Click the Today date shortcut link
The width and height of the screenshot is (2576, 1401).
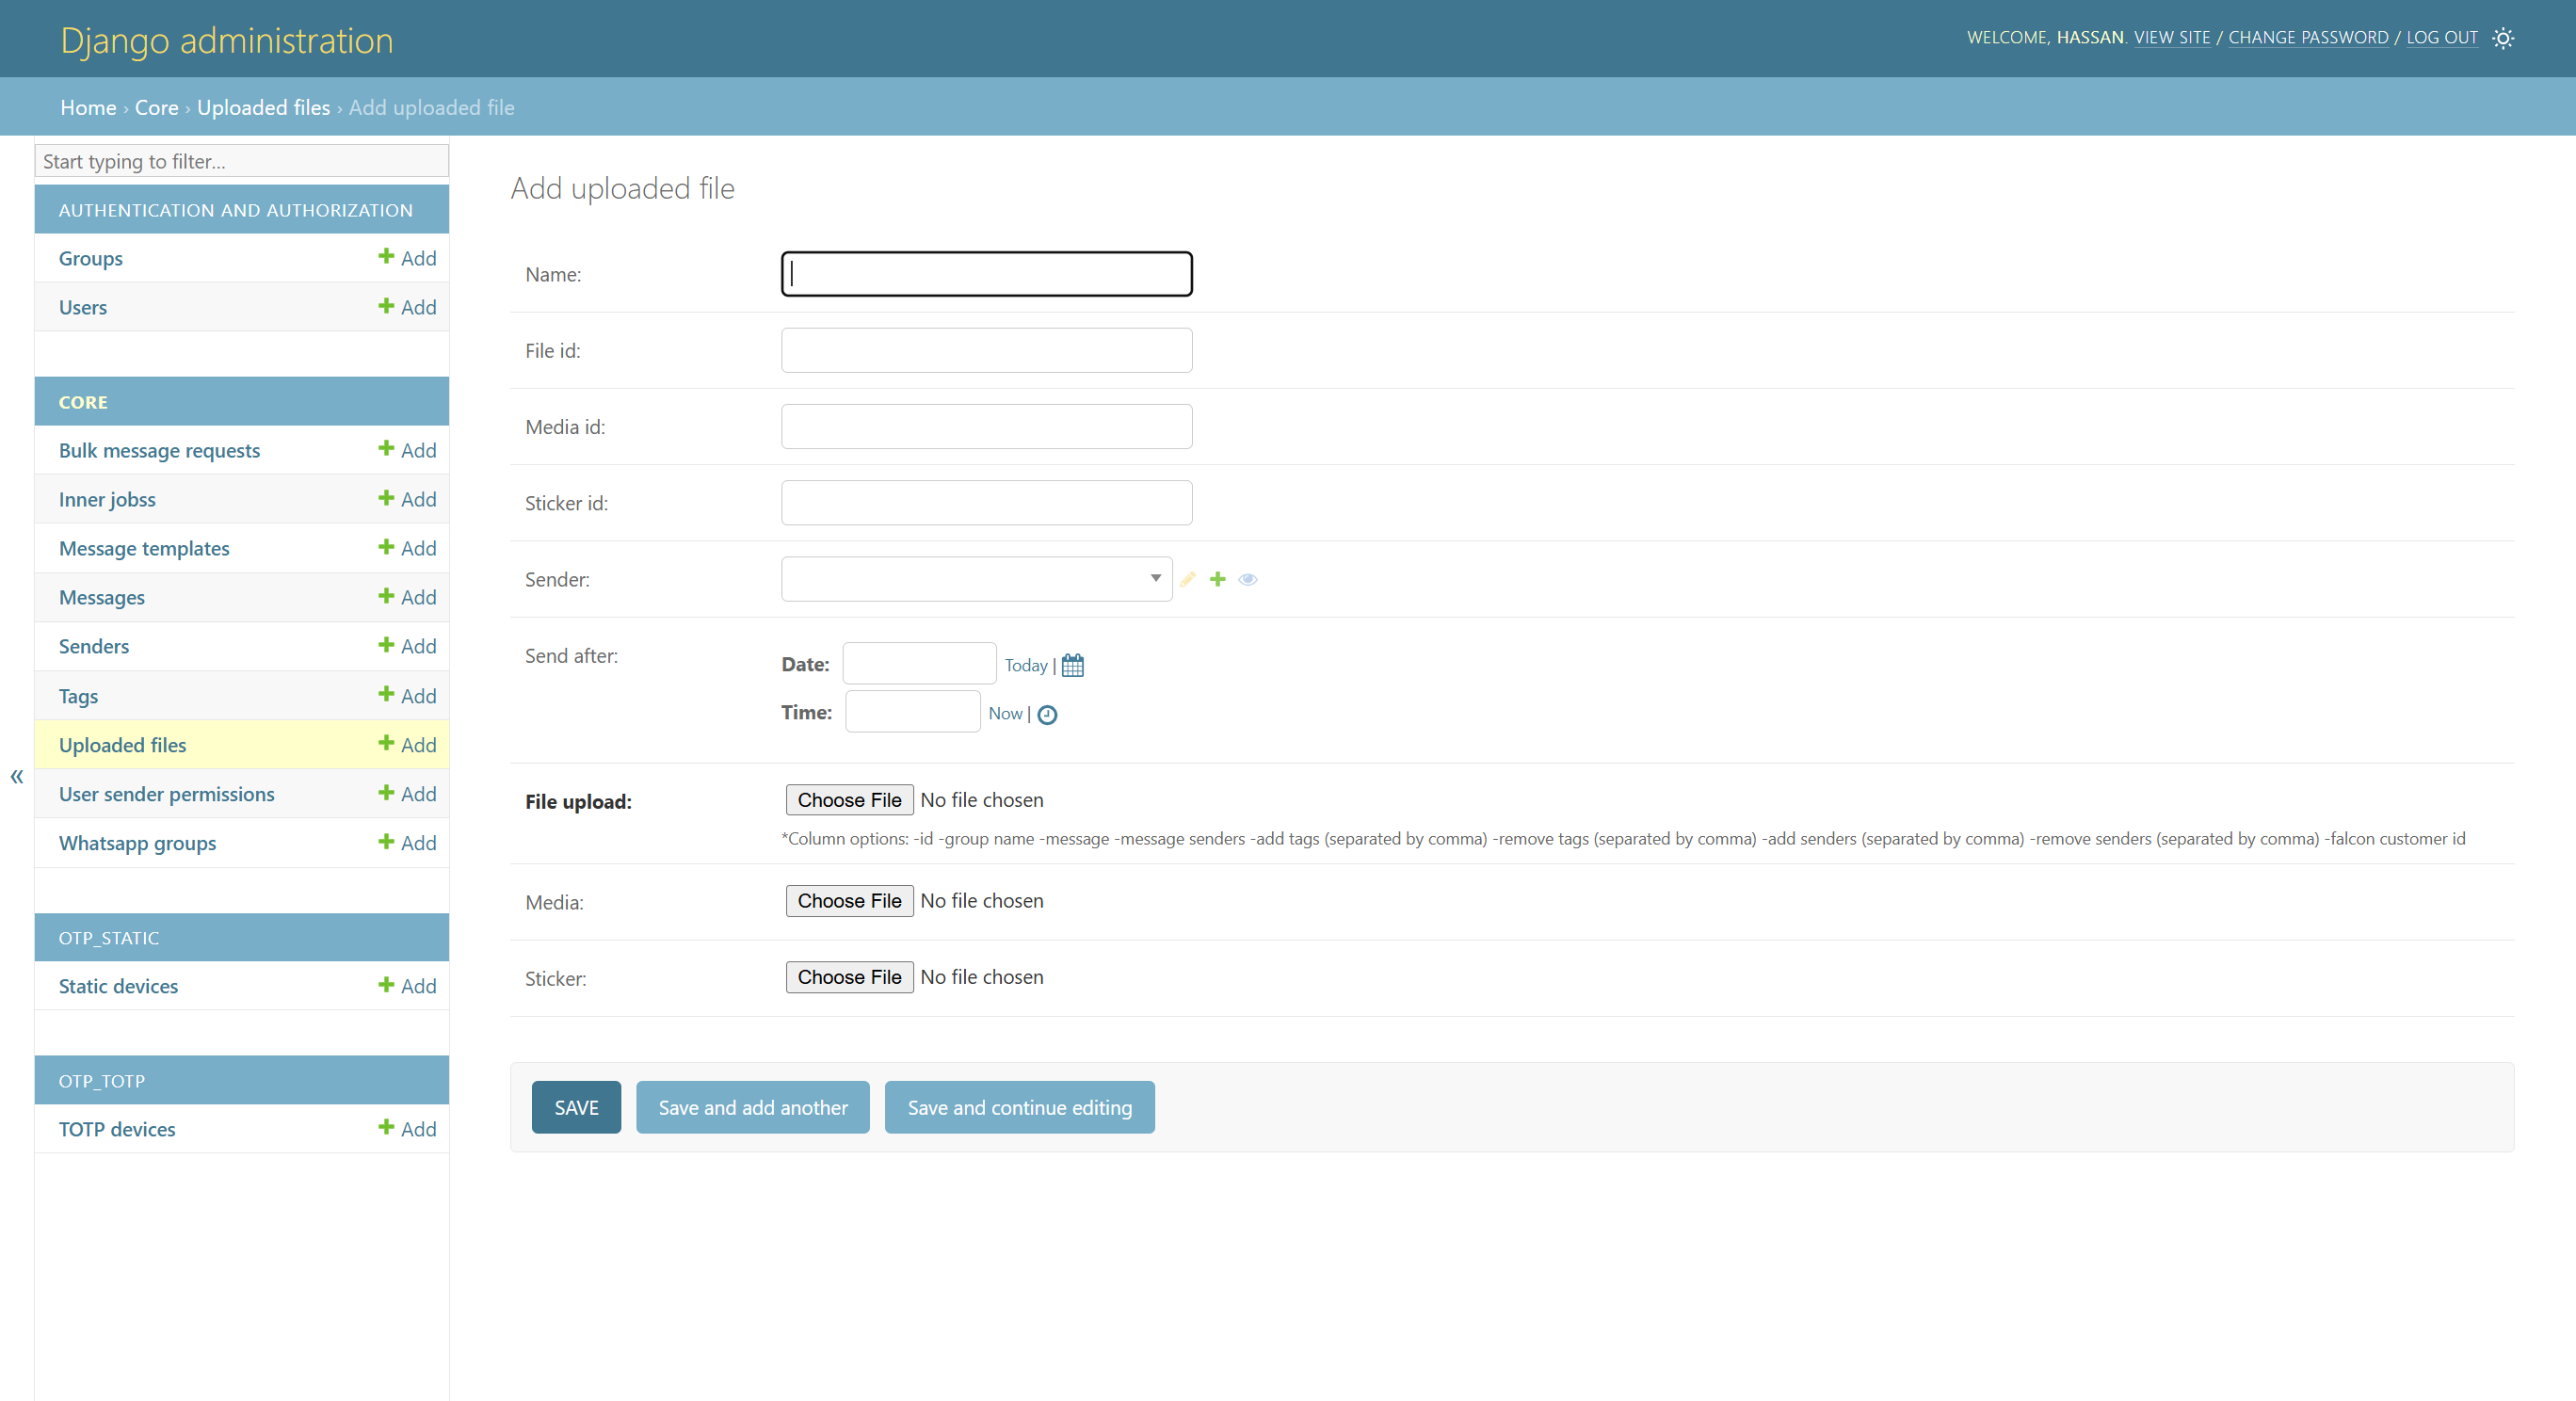(x=1025, y=665)
